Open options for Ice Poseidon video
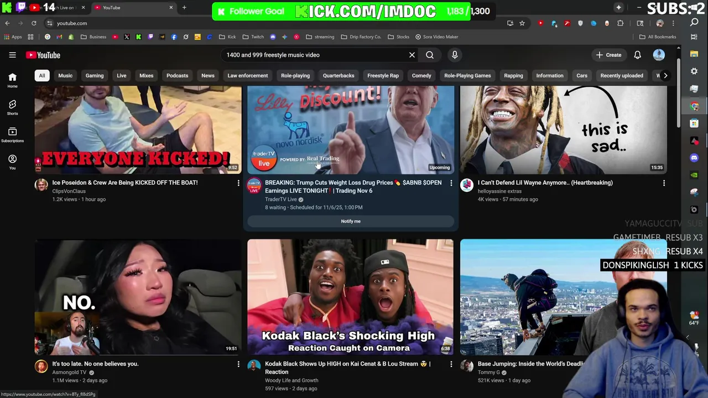The height and width of the screenshot is (398, 708). 238,183
